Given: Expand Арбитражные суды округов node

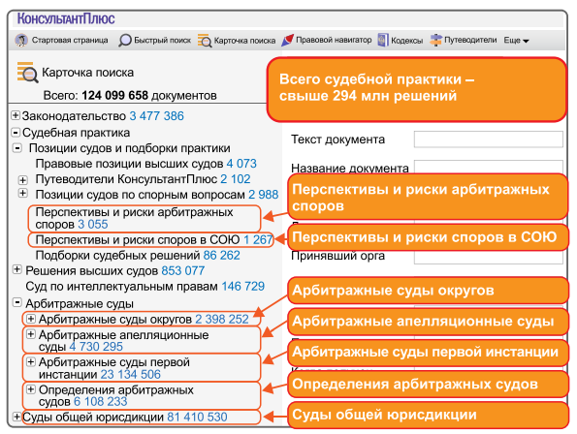Looking at the screenshot, I should [x=31, y=319].
